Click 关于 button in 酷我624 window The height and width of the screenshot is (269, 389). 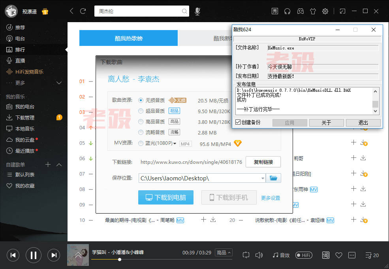[326, 123]
